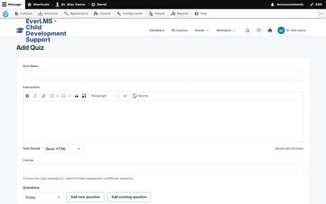Insert a block quote

(76, 96)
